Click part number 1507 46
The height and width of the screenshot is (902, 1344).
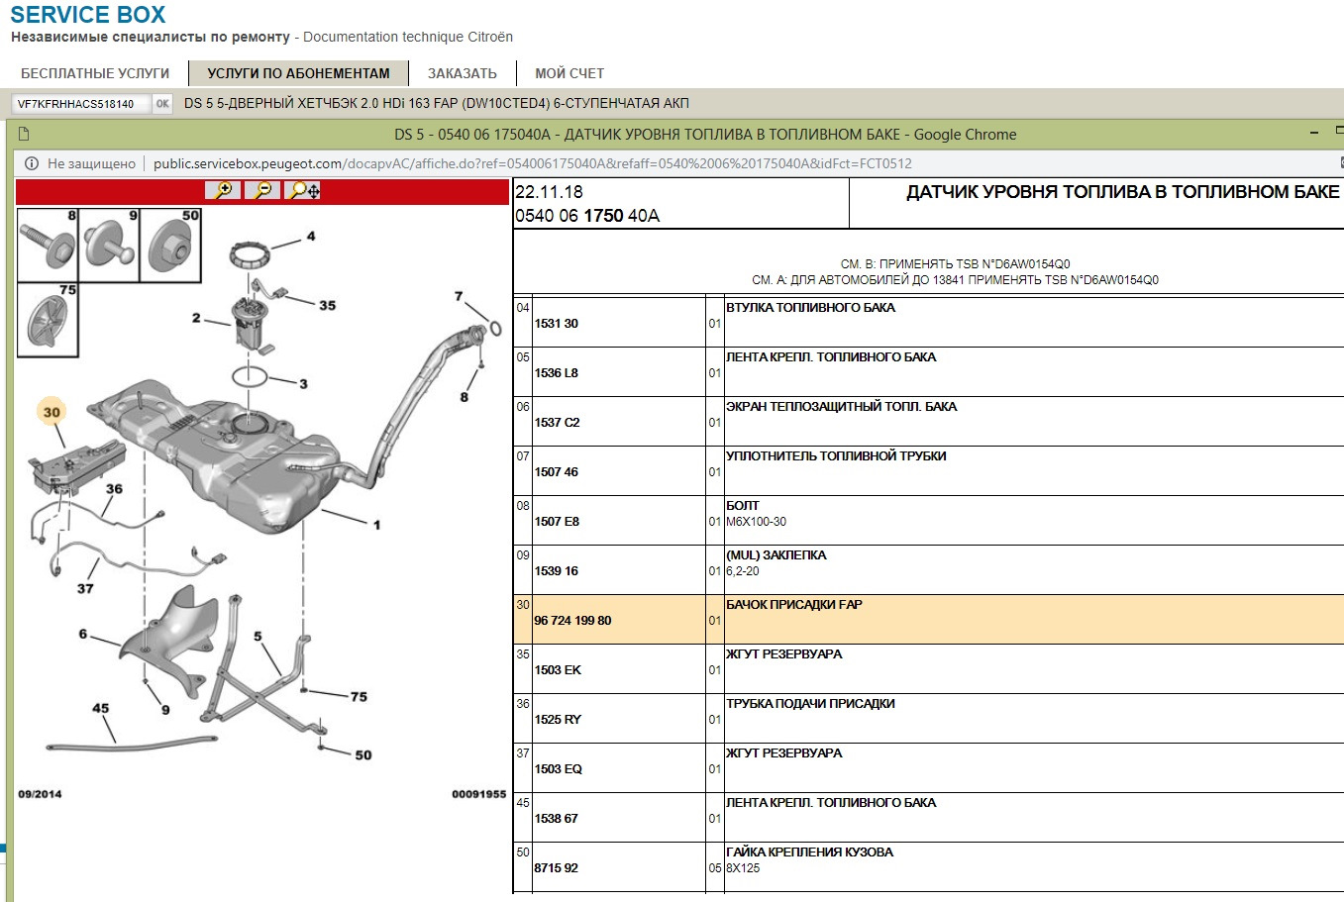pos(557,472)
